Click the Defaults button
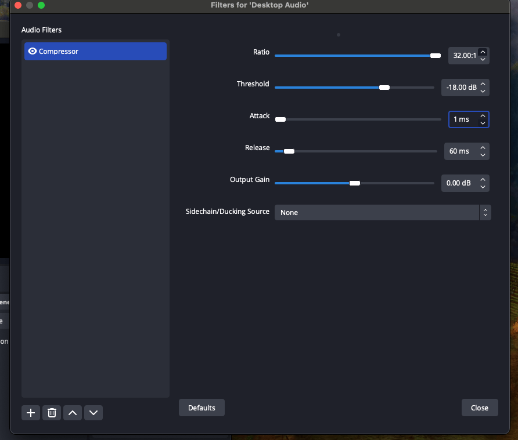 pos(202,408)
